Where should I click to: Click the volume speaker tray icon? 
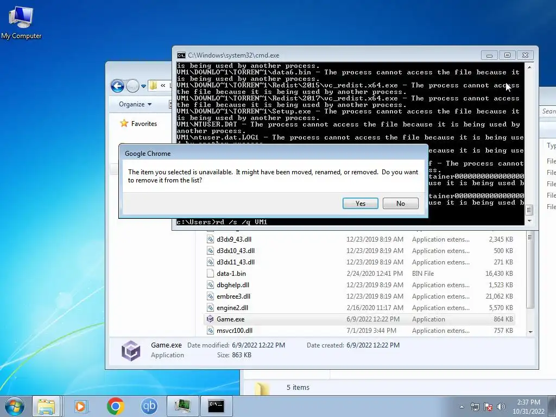pyautogui.click(x=501, y=407)
